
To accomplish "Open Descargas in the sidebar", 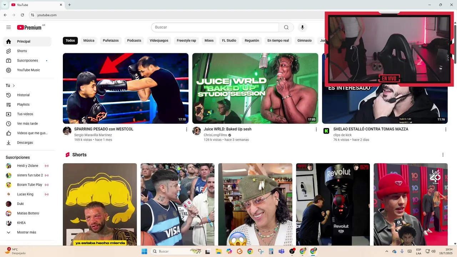I will [x=27, y=143].
